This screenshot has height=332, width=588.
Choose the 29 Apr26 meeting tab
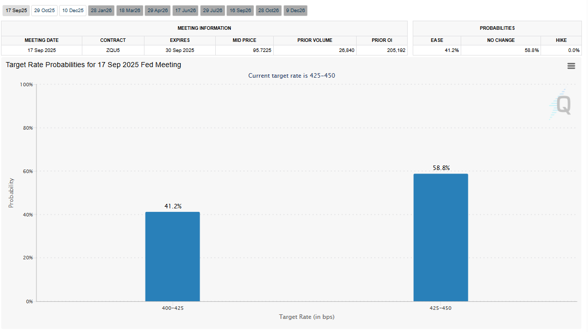157,11
